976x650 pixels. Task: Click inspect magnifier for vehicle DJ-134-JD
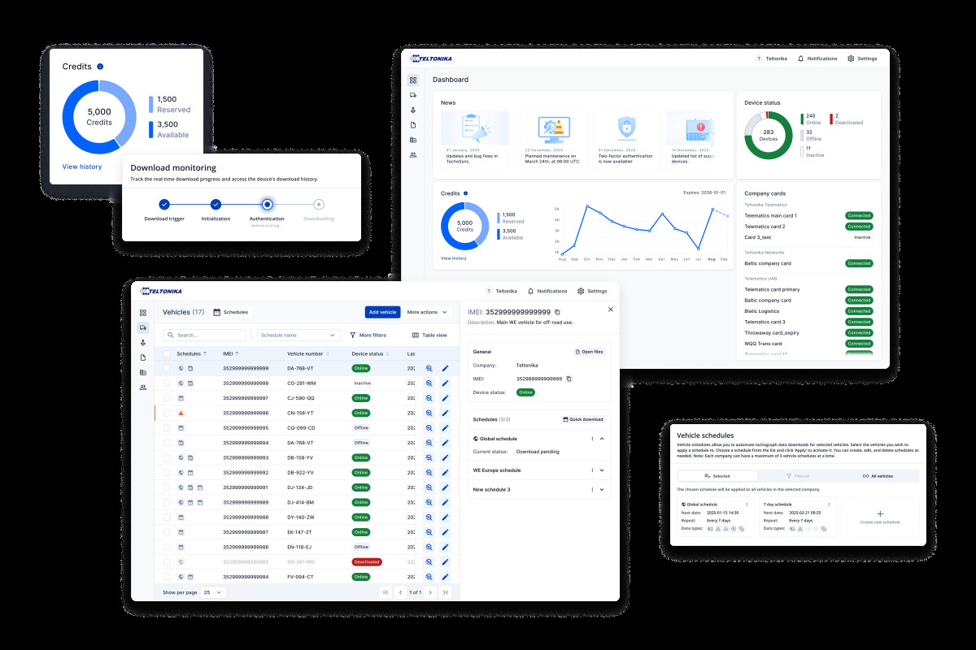(429, 487)
